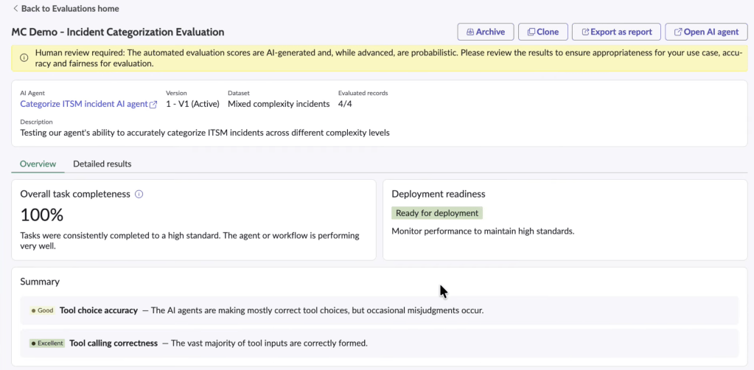
Task: Export the evaluation as report
Action: pos(616,32)
